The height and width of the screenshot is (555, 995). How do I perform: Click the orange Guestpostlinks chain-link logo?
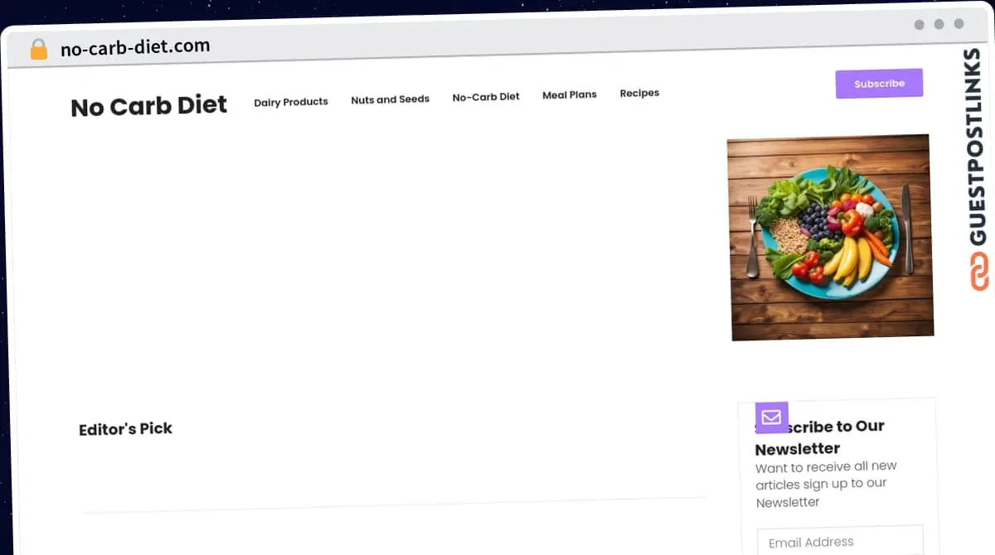pyautogui.click(x=979, y=272)
